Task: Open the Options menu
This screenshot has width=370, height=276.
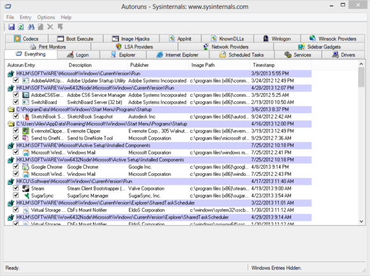Action: tap(46, 17)
